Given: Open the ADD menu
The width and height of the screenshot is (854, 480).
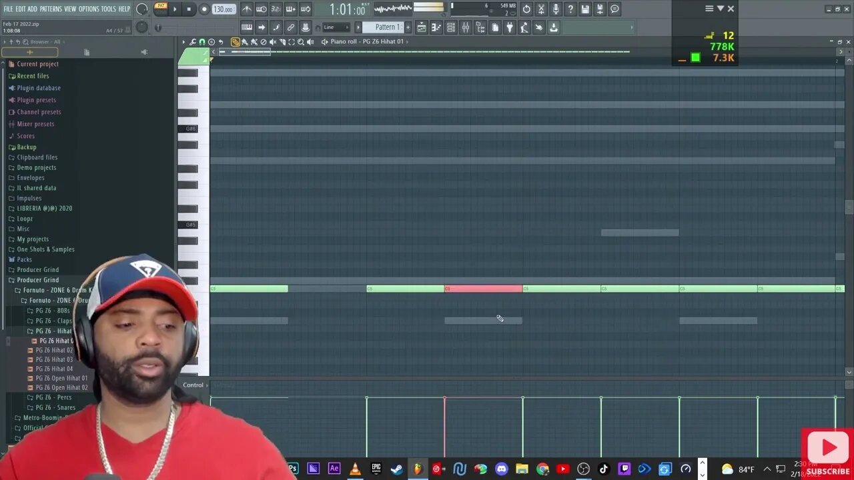Looking at the screenshot, I should tap(33, 9).
